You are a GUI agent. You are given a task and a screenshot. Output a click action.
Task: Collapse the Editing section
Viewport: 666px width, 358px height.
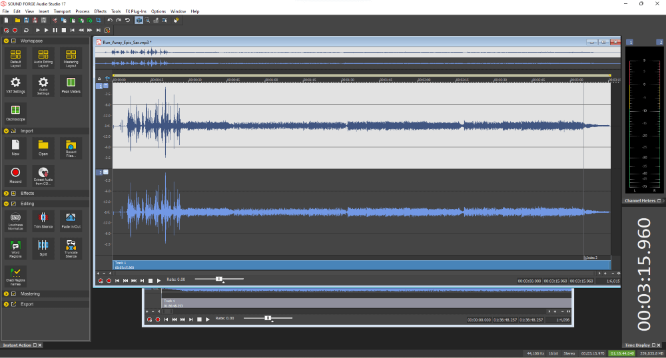point(7,204)
